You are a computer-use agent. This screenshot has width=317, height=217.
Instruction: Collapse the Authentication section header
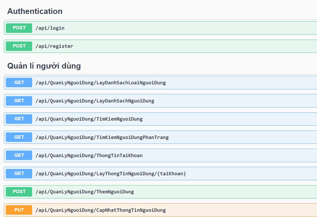pyautogui.click(x=35, y=11)
